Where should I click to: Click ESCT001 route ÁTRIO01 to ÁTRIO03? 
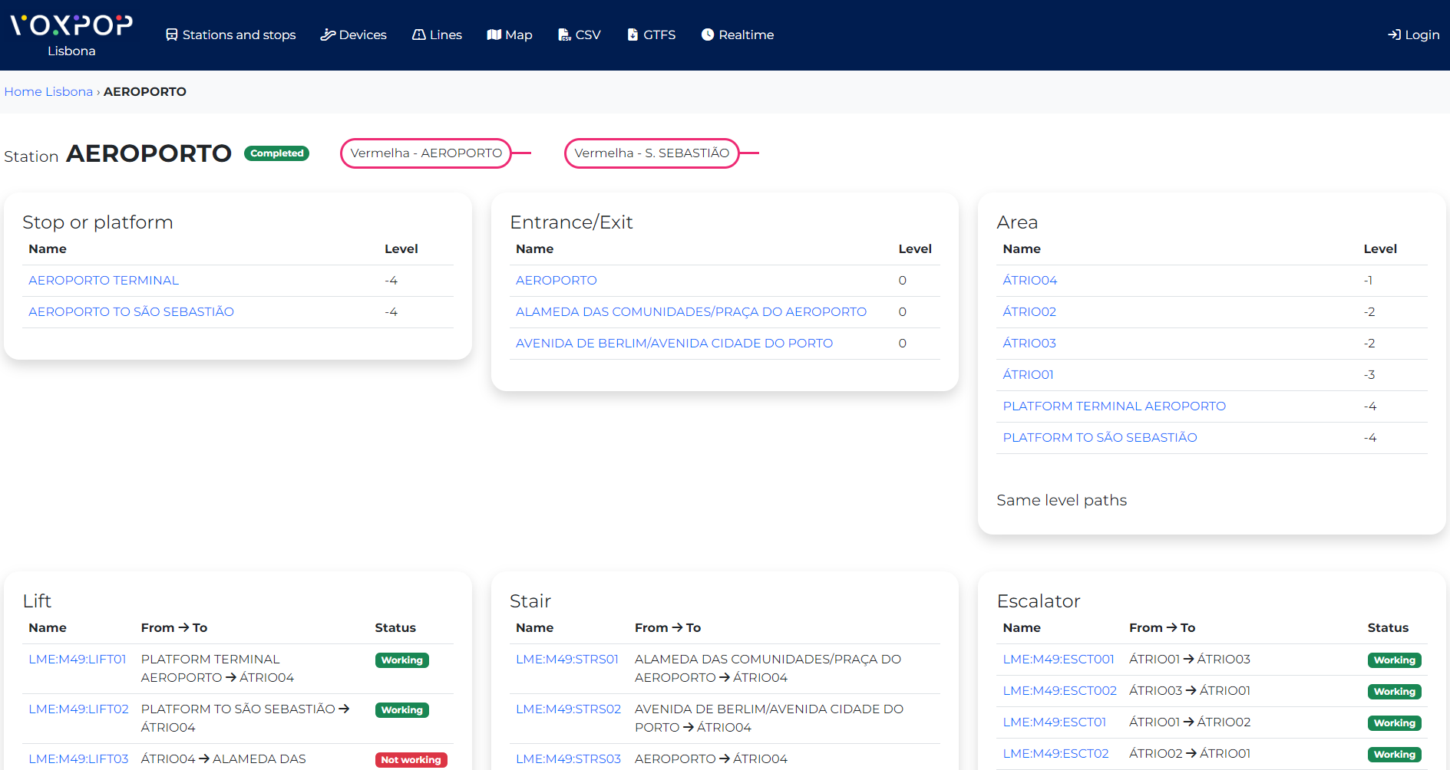[1190, 659]
